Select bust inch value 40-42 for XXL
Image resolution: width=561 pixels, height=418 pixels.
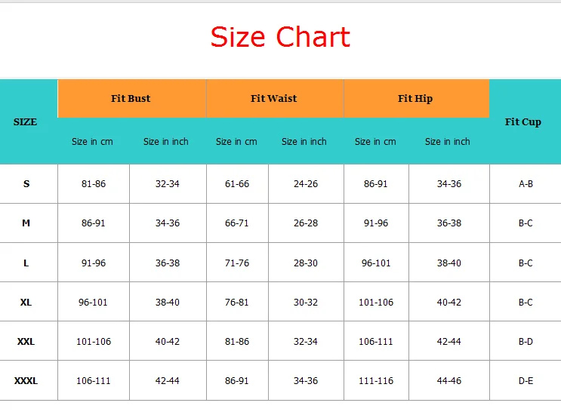coord(168,342)
